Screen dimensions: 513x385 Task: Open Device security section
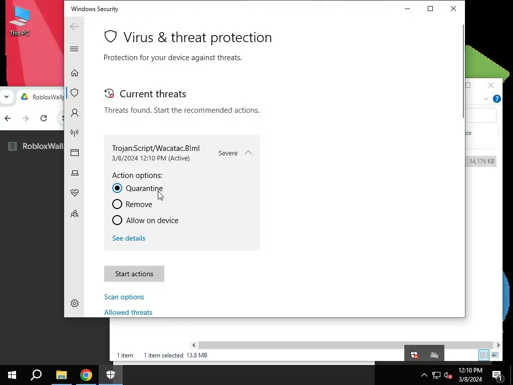[75, 173]
